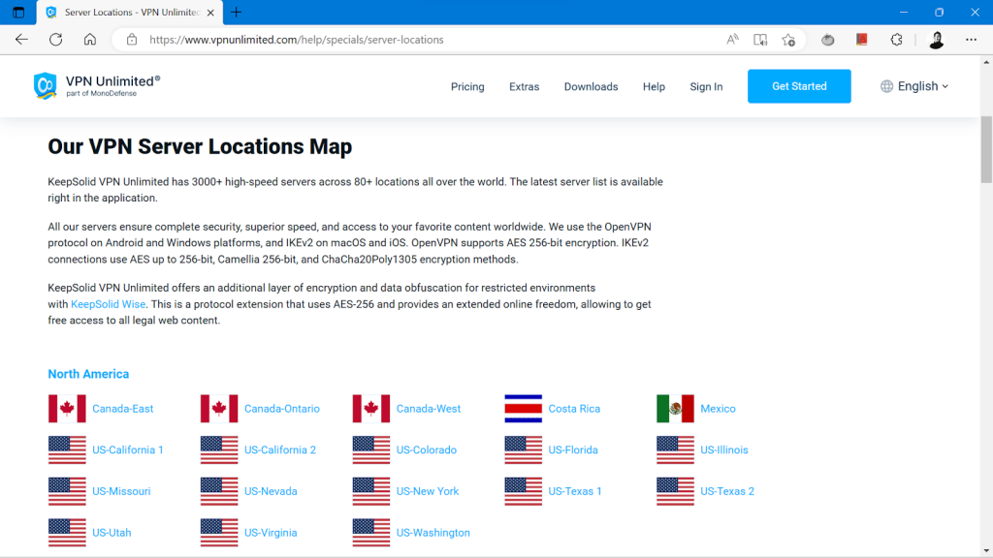The height and width of the screenshot is (558, 993).
Task: Click the Get Started button
Action: click(799, 86)
